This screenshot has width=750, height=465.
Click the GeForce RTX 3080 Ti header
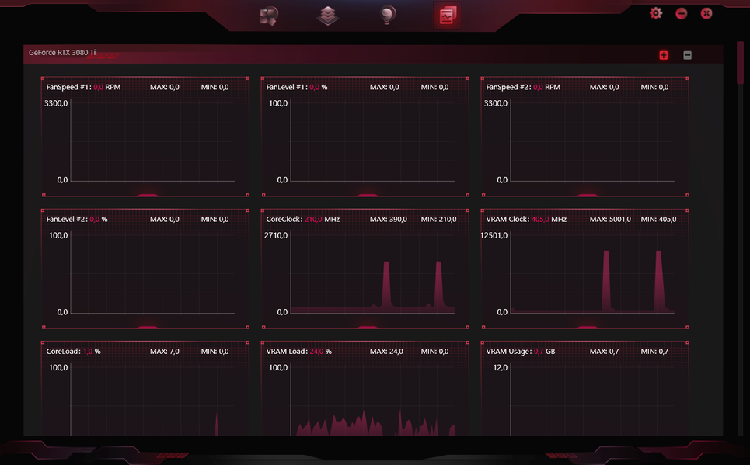(x=62, y=53)
